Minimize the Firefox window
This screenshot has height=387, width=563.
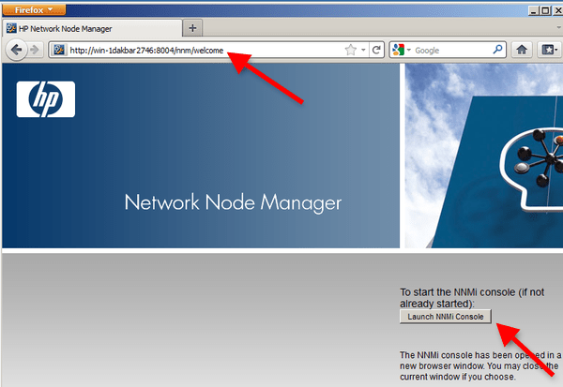(534, 10)
